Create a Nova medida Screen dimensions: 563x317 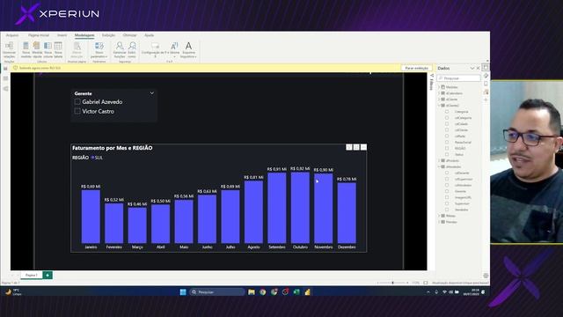pos(26,49)
